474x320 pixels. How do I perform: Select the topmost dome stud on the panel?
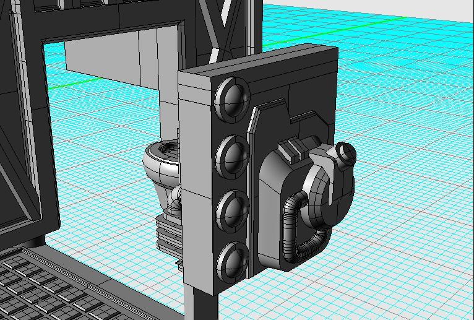tap(232, 100)
